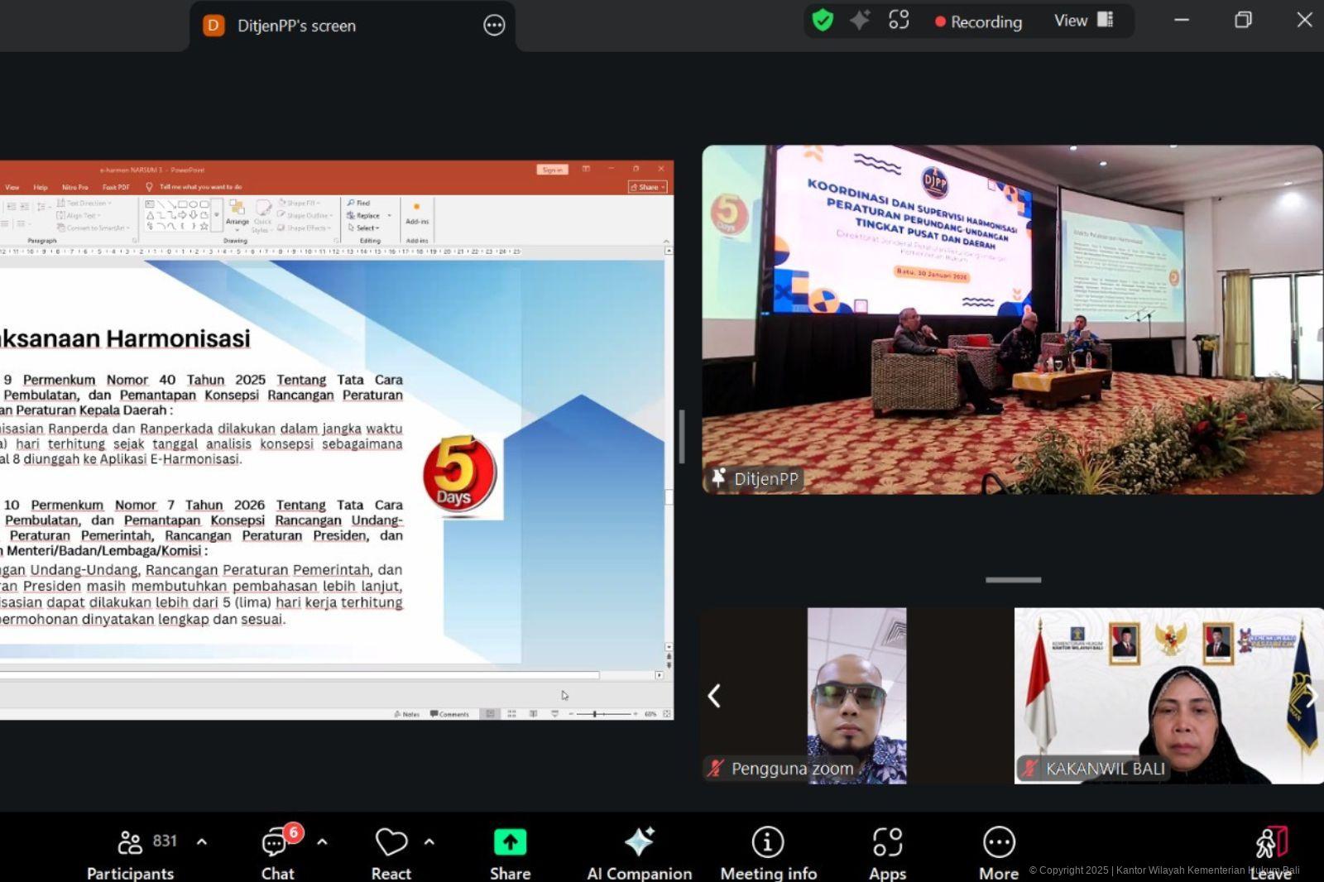Expand the Participants options caret
Screen dimensions: 1324x882
pos(202,842)
